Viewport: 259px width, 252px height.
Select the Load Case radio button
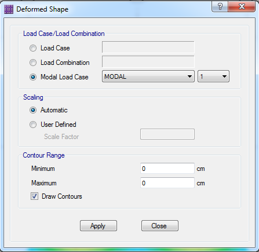pos(33,48)
